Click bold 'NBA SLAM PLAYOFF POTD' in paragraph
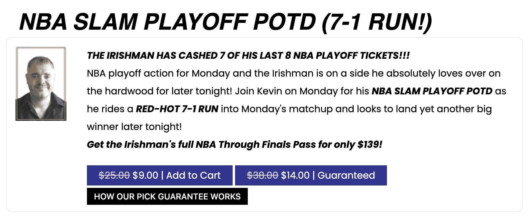The width and height of the screenshot is (530, 222). [x=432, y=91]
